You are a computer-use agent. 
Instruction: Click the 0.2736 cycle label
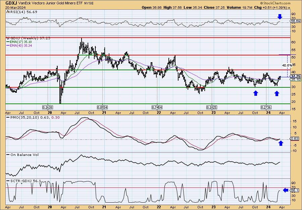266,107
